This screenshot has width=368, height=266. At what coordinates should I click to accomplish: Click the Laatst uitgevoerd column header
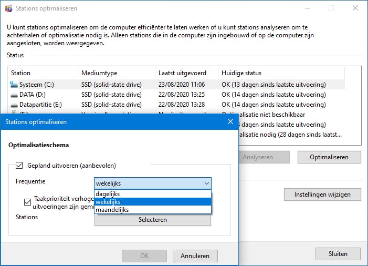coord(186,73)
